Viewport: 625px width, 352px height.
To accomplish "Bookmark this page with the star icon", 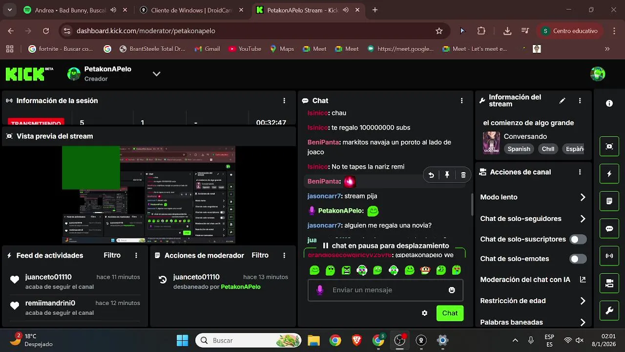I will [x=439, y=31].
